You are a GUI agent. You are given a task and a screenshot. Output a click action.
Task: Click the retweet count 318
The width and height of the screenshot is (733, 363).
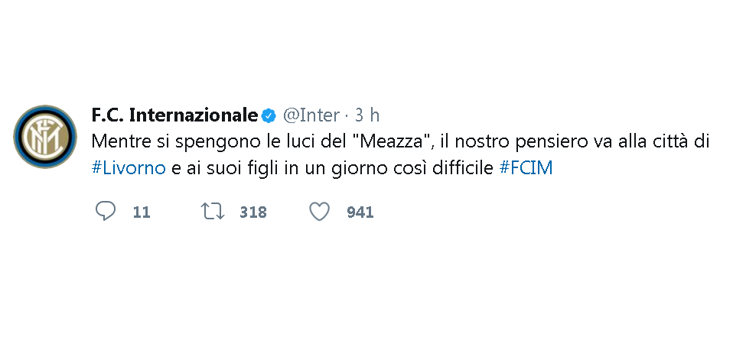click(x=253, y=212)
